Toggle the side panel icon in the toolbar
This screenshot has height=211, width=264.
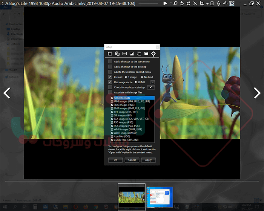[x=212, y=3]
